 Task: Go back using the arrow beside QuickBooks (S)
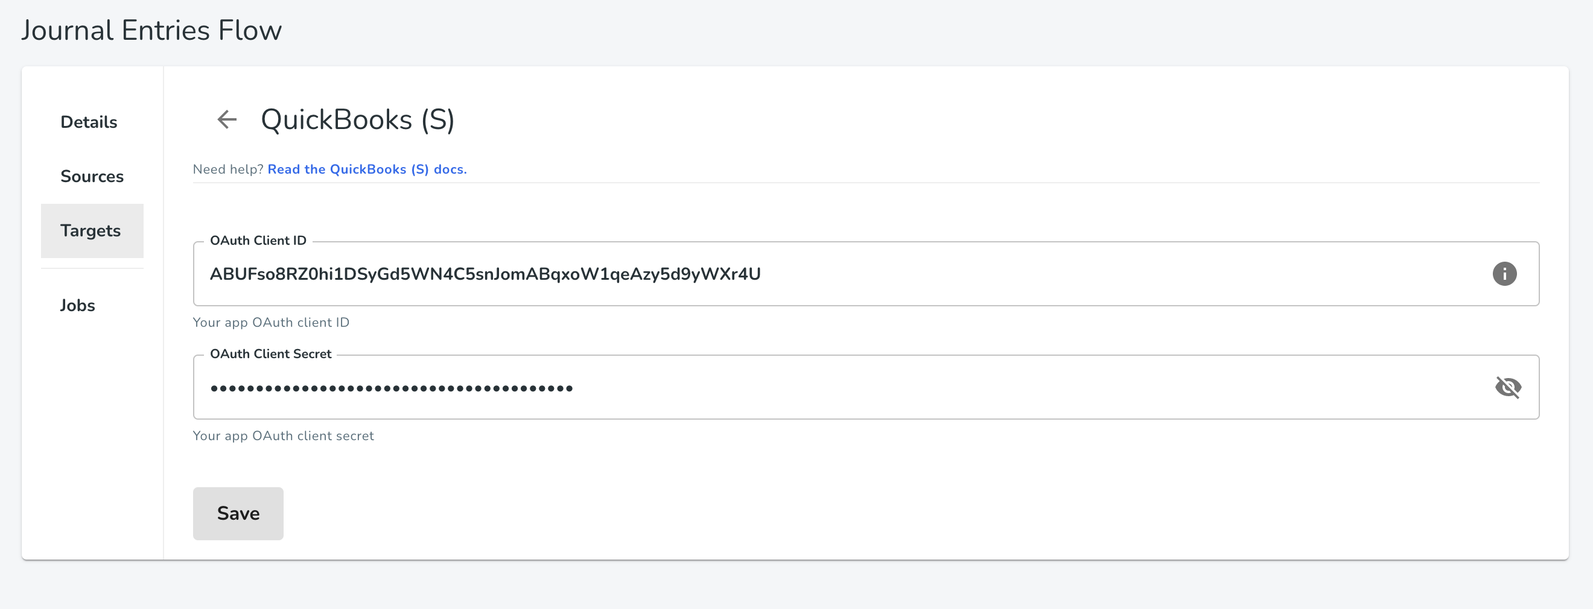click(x=227, y=119)
